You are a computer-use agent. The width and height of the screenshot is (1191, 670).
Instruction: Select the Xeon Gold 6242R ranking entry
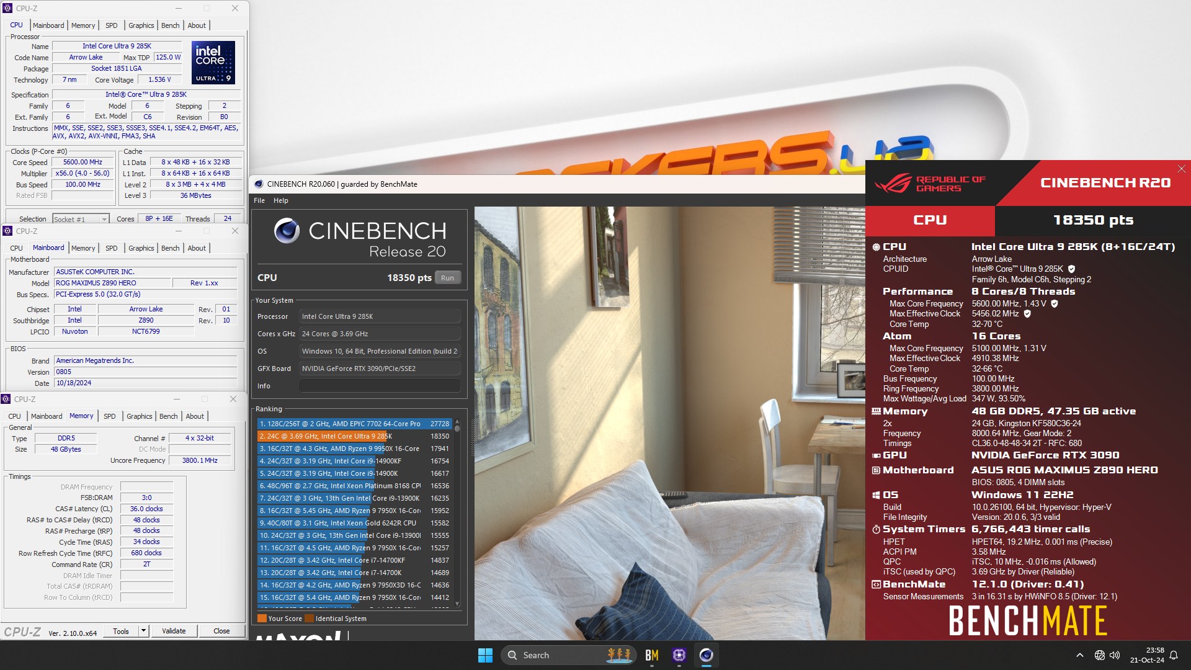pos(354,523)
